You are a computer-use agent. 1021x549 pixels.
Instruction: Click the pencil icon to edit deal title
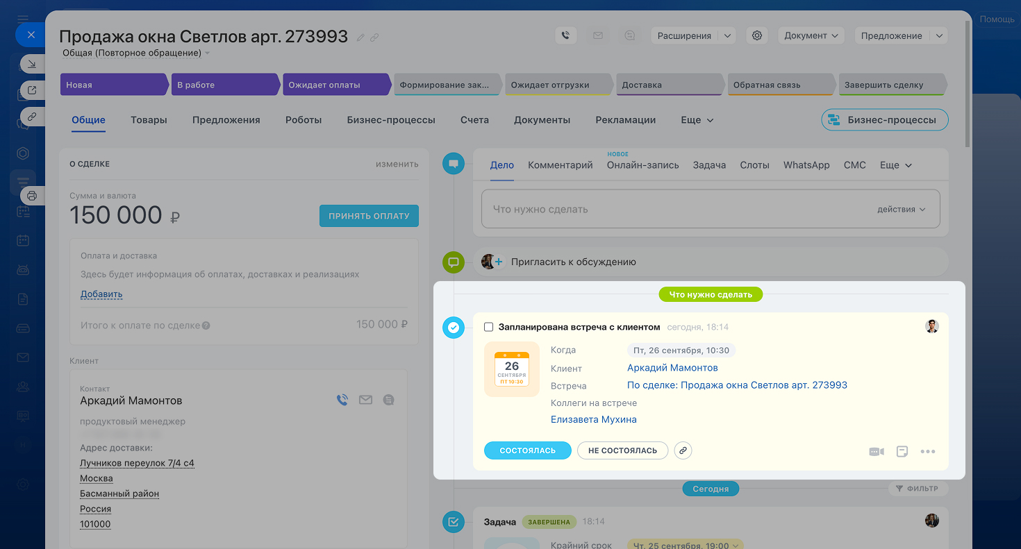coord(360,37)
